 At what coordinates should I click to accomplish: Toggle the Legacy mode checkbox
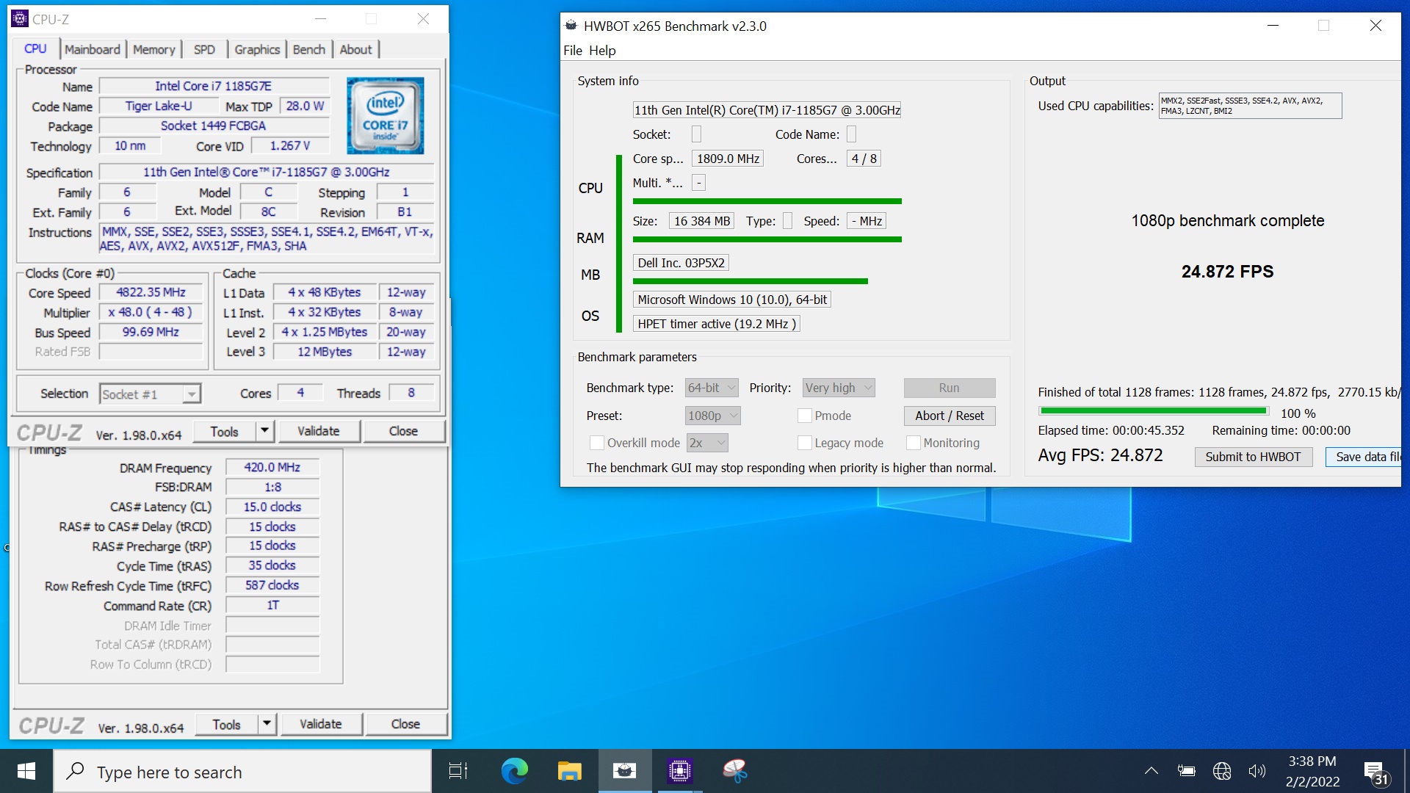[804, 443]
